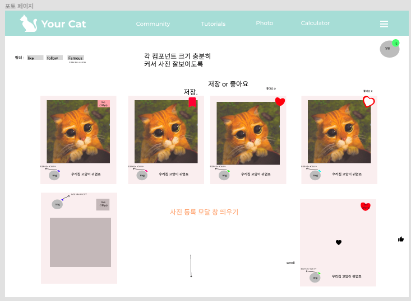The image size is (411, 301).
Task: Click caption text in bottom-right empty card
Action: [x=347, y=276]
